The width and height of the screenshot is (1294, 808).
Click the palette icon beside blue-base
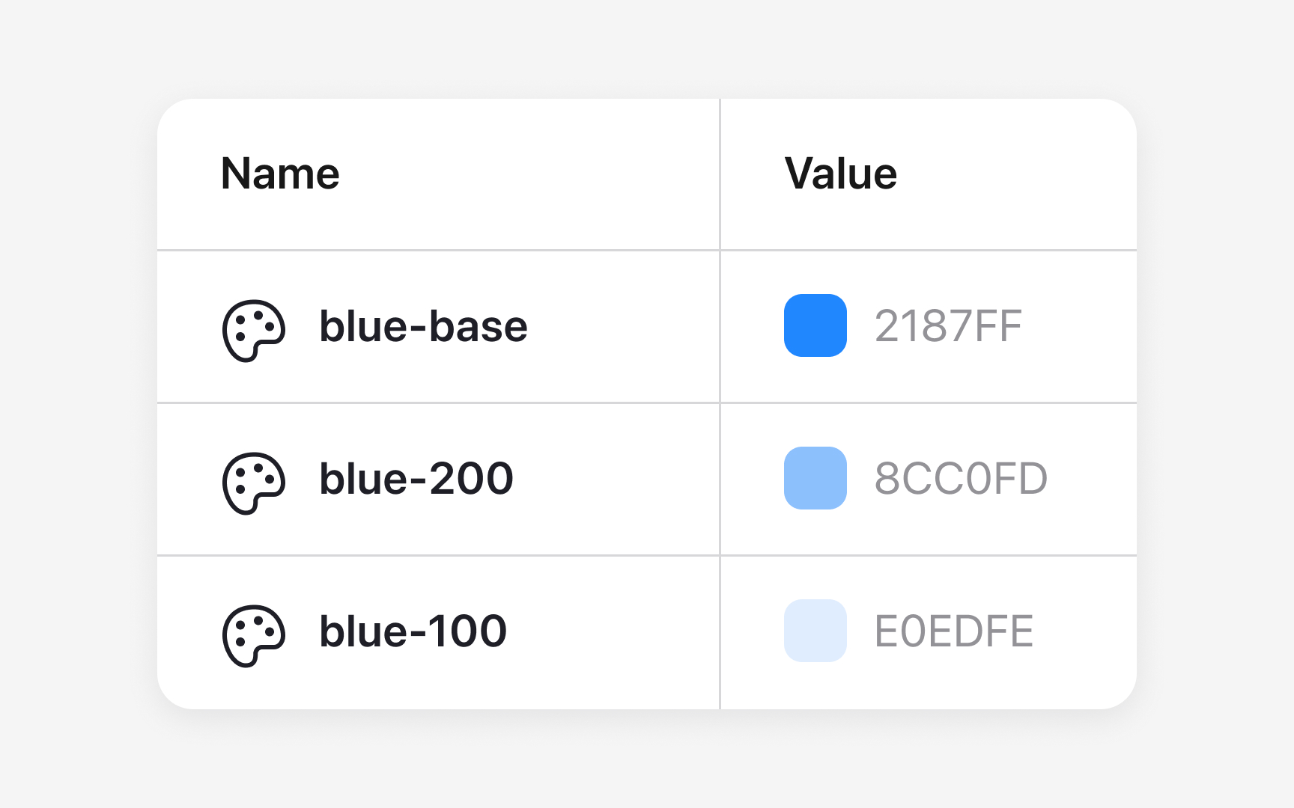(254, 330)
